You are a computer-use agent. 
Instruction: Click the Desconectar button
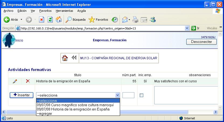201,42
